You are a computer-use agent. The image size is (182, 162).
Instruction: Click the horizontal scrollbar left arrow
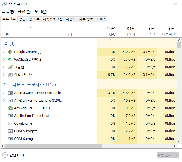point(3,146)
